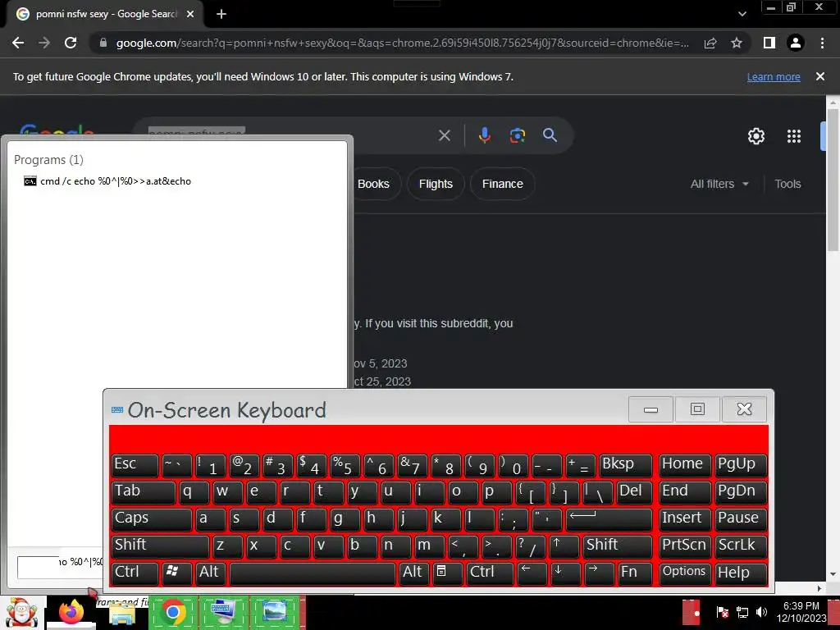Toggle the Insert key on-screen
The width and height of the screenshot is (840, 630).
tap(685, 518)
